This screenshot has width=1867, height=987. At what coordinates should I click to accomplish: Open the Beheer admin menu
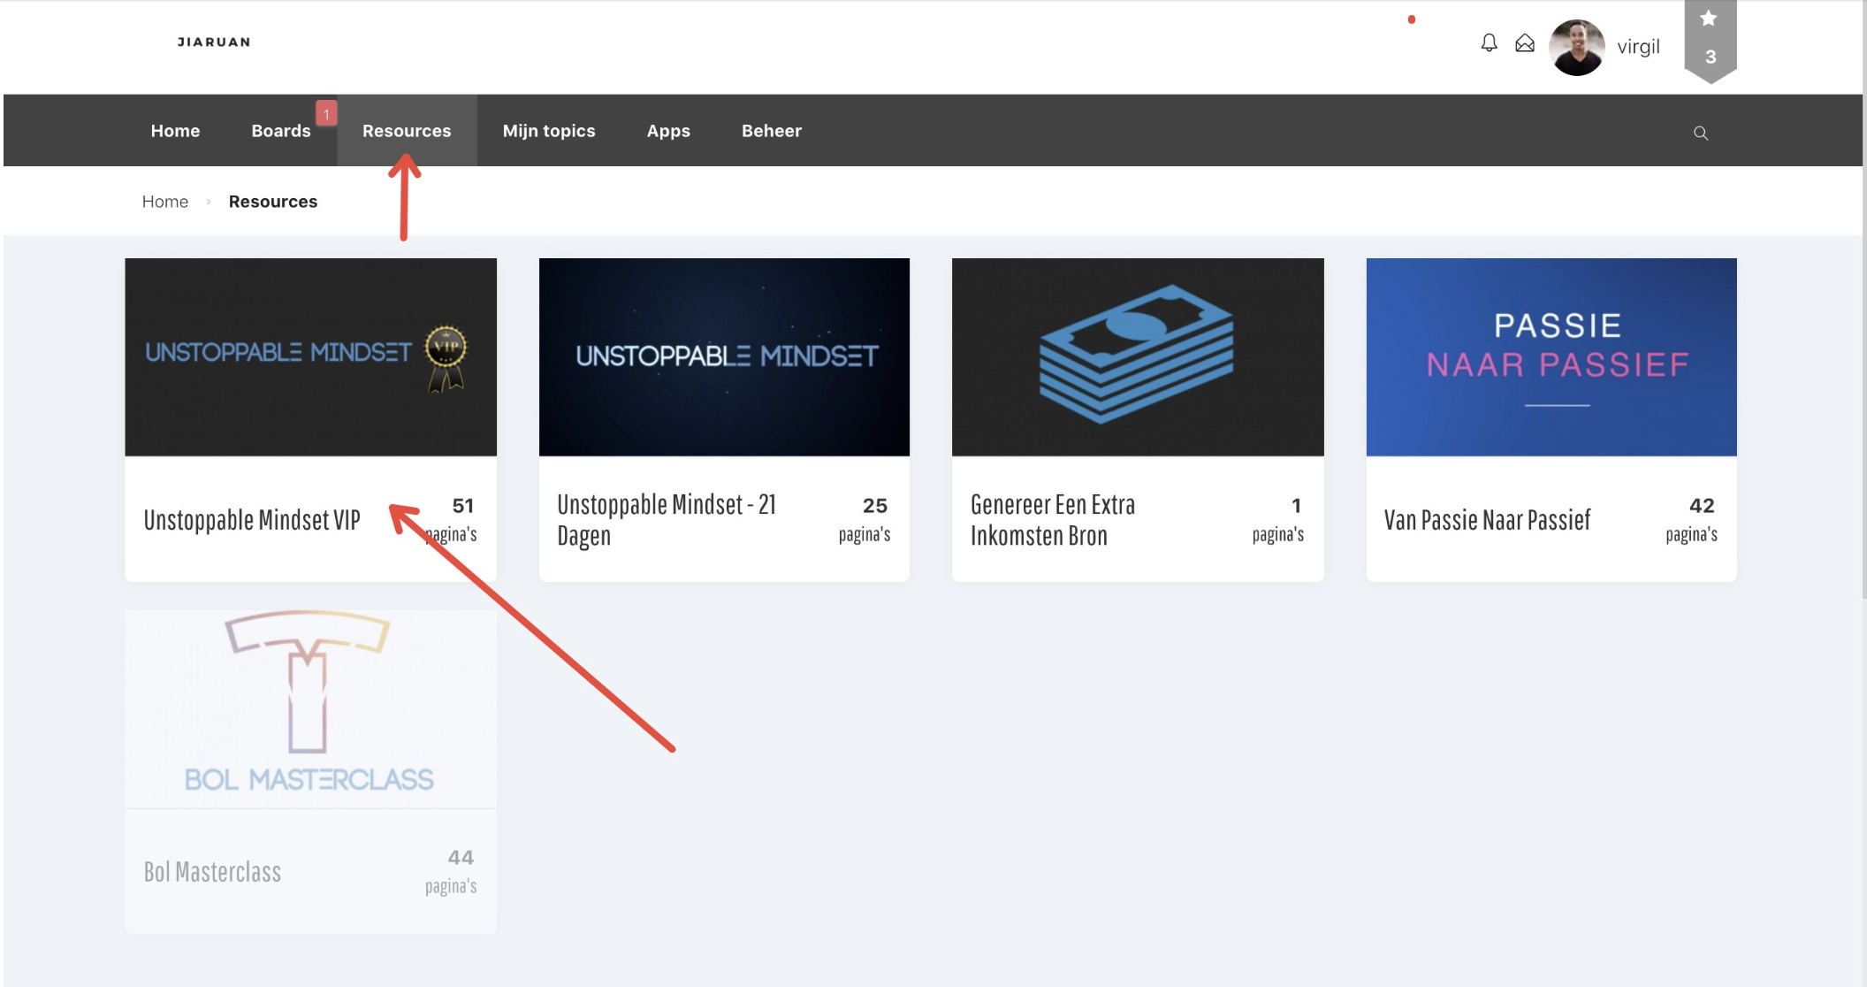click(x=771, y=131)
